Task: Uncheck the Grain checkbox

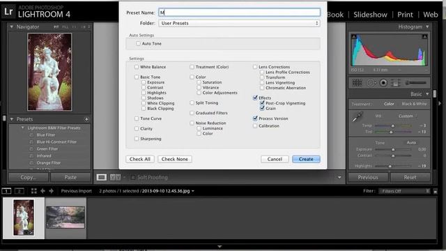Action: click(262, 109)
